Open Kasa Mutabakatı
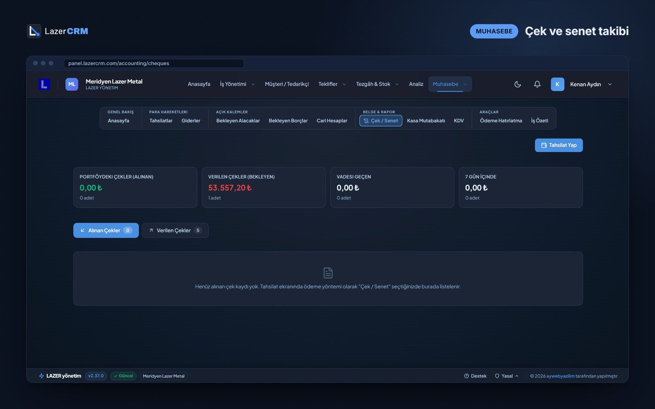The height and width of the screenshot is (409, 655). pyautogui.click(x=426, y=121)
